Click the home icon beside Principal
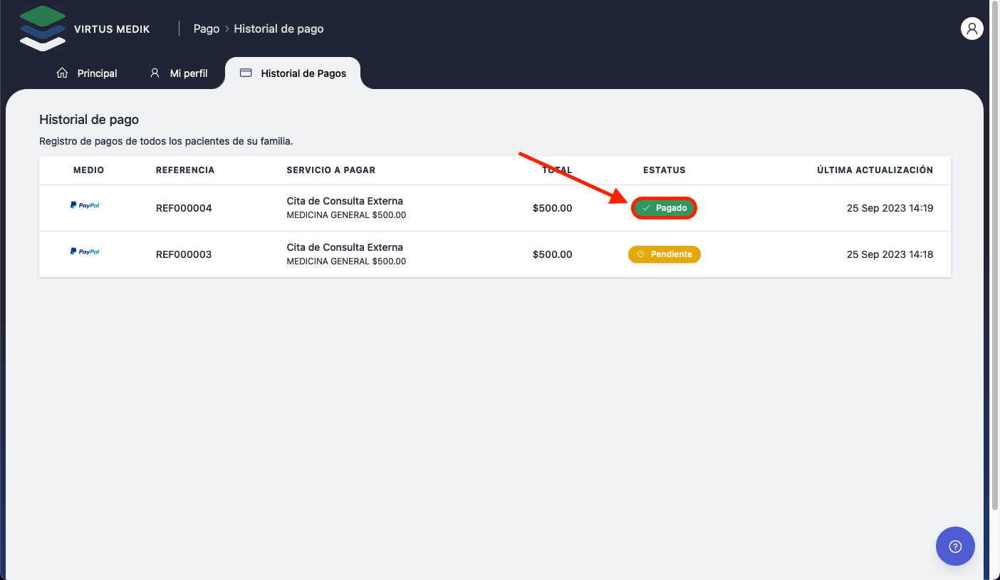Image resolution: width=1000 pixels, height=580 pixels. 62,73
